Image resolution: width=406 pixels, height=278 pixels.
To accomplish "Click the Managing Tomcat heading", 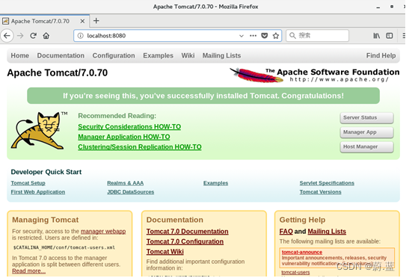I will (x=46, y=220).
